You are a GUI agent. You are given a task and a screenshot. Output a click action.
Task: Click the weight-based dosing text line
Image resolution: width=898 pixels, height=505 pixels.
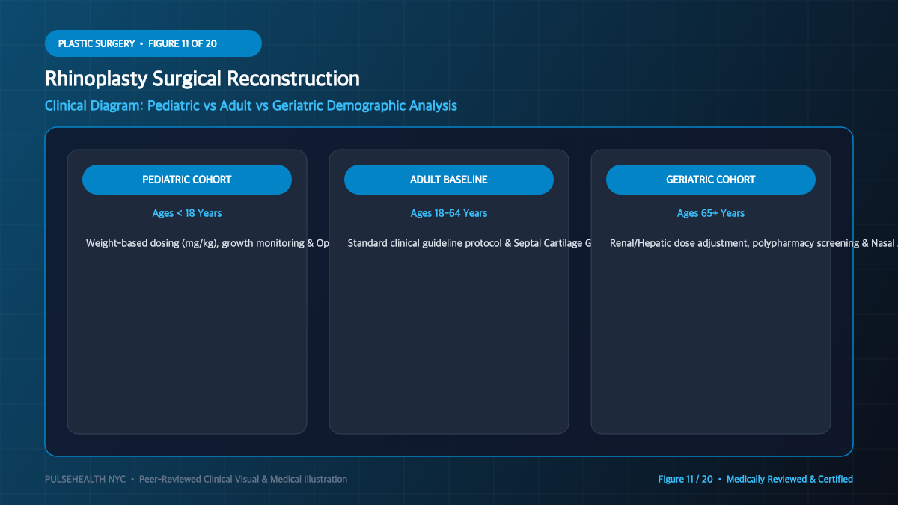point(207,243)
